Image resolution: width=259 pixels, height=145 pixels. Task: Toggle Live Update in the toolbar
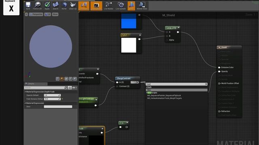point(121,6)
